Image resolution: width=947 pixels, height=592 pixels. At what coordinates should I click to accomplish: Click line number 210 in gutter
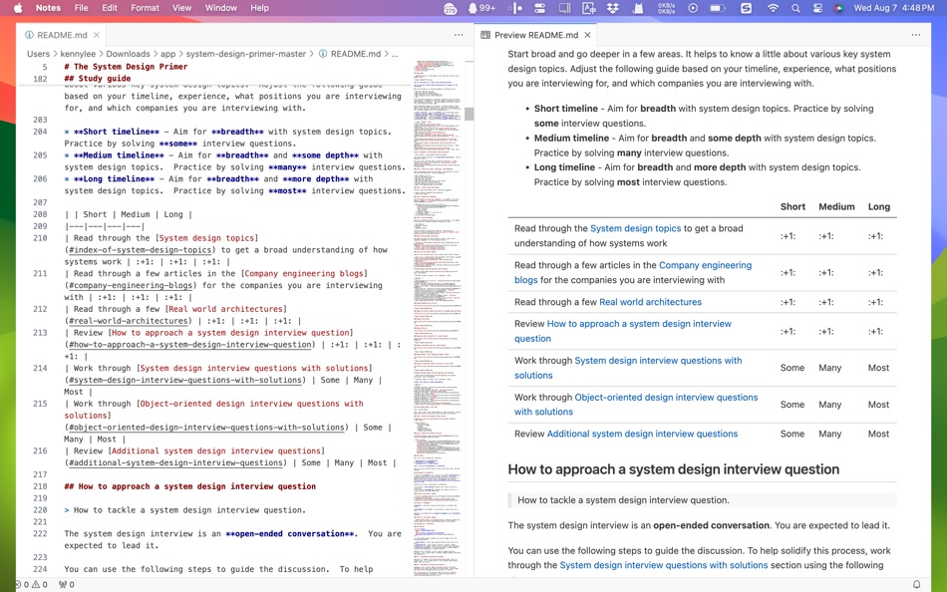pos(40,238)
